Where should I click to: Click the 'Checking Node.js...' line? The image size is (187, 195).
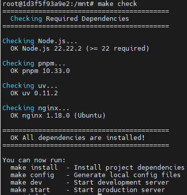40,41
